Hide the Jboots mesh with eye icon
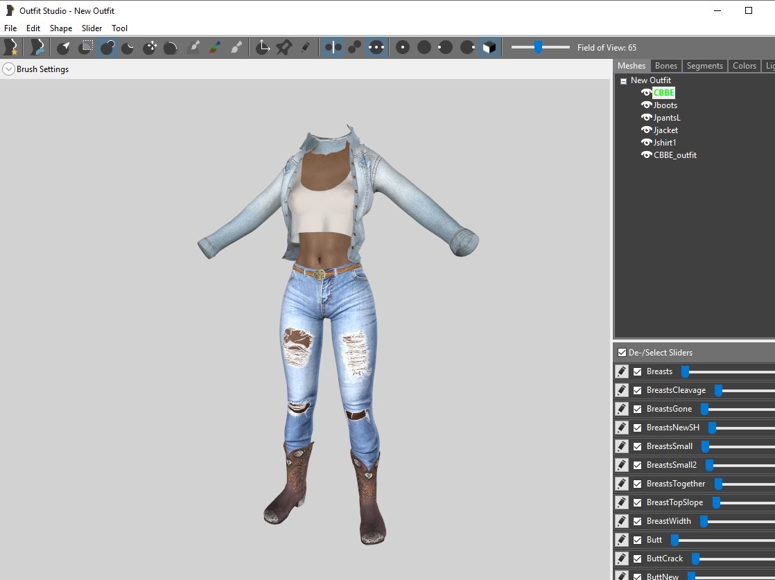Image resolution: width=775 pixels, height=580 pixels. [647, 105]
